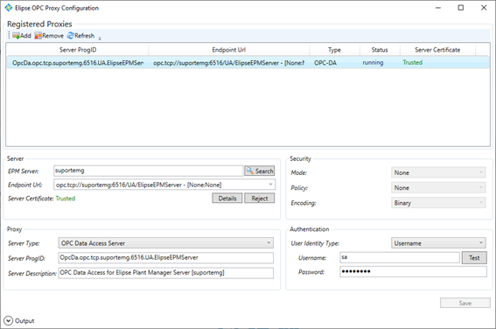Focus the Server ProgID text field
Viewport: 496px width, 329px height.
coord(165,258)
